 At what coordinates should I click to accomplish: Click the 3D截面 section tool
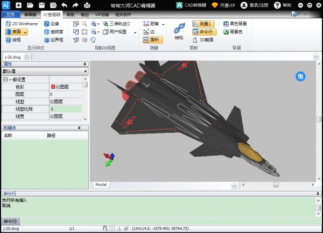(203, 39)
